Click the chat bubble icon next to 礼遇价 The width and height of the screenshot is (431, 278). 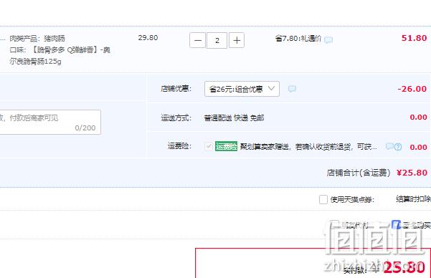(x=328, y=40)
